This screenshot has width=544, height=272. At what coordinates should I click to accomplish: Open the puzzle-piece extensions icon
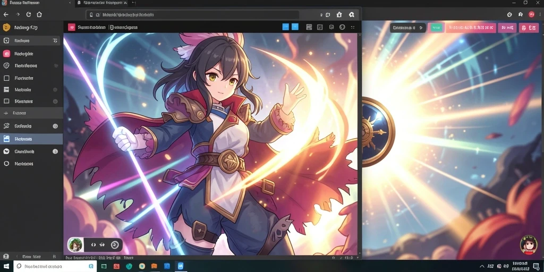[521, 14]
